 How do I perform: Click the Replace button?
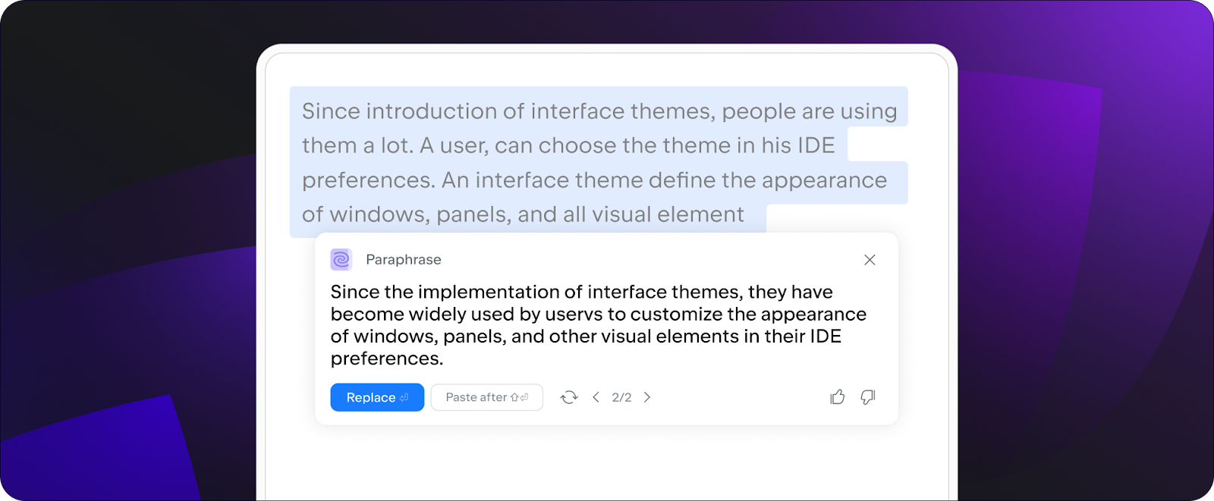pos(377,397)
